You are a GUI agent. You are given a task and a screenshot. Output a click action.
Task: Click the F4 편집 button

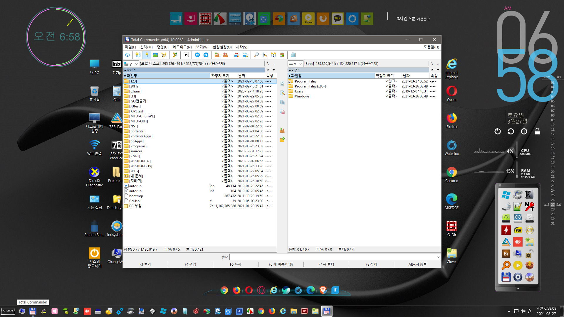coord(190,264)
